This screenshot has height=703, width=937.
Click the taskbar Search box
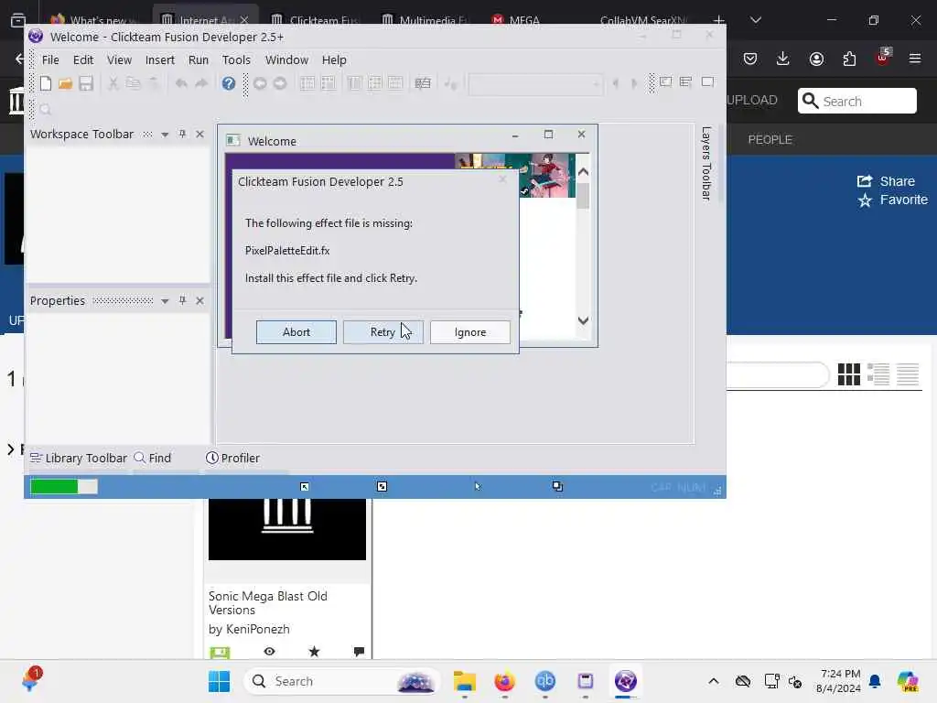click(342, 681)
